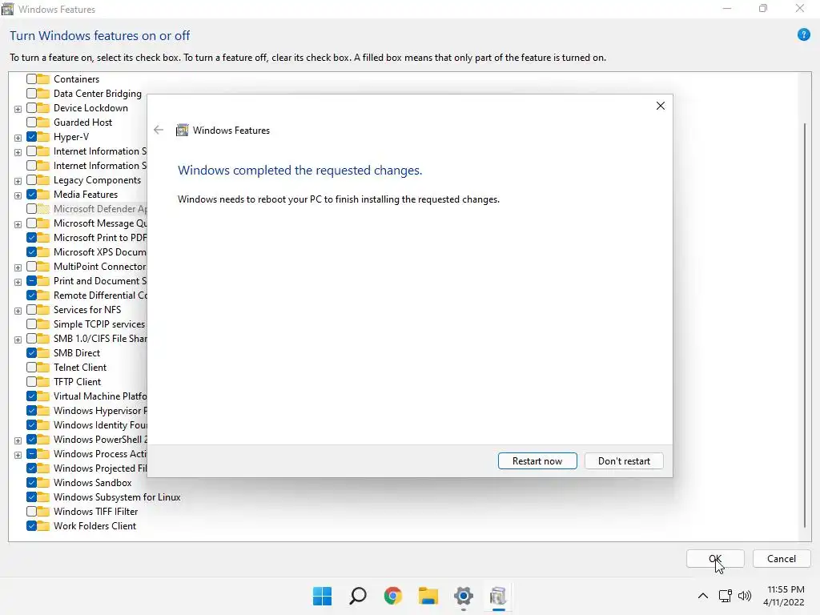Expand the Legacy Components node

click(x=18, y=181)
